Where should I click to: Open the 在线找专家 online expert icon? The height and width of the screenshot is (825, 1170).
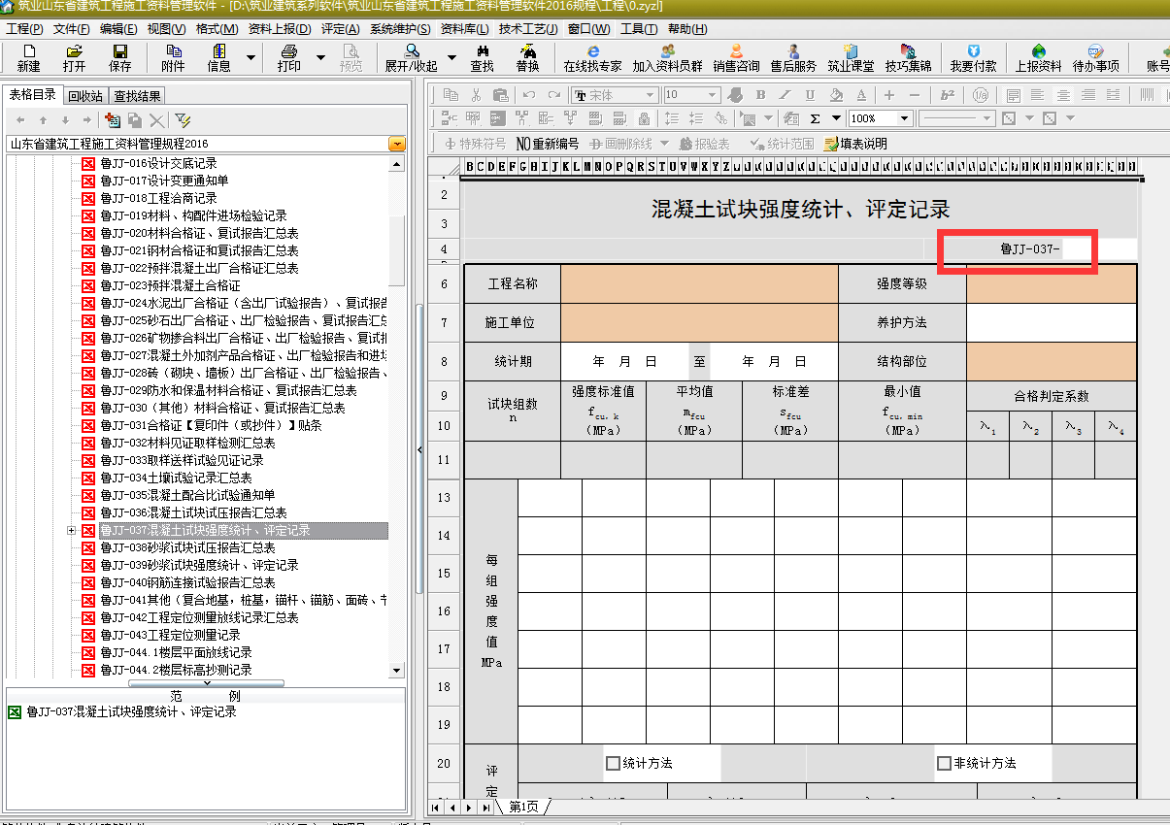click(x=592, y=57)
